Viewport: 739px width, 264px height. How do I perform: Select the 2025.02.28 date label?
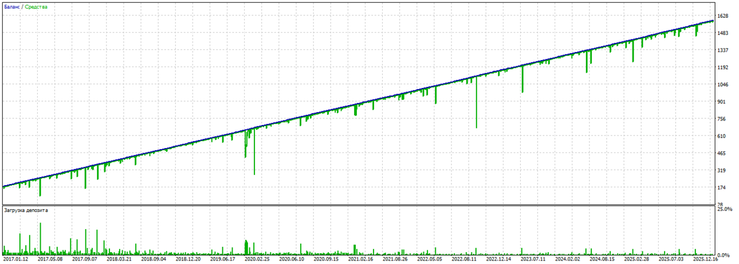pyautogui.click(x=636, y=259)
